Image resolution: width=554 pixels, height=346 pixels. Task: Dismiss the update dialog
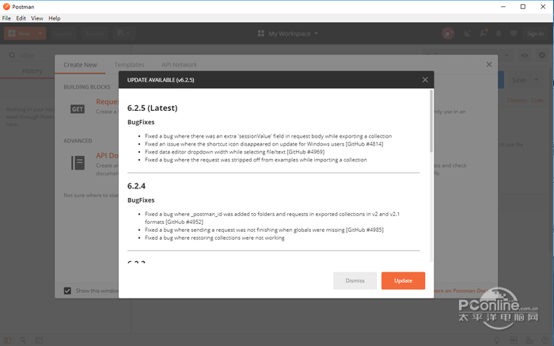pos(355,280)
